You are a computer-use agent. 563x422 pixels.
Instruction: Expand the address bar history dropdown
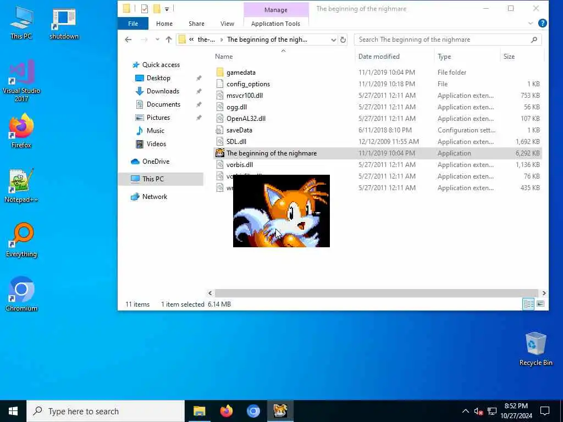coord(333,40)
